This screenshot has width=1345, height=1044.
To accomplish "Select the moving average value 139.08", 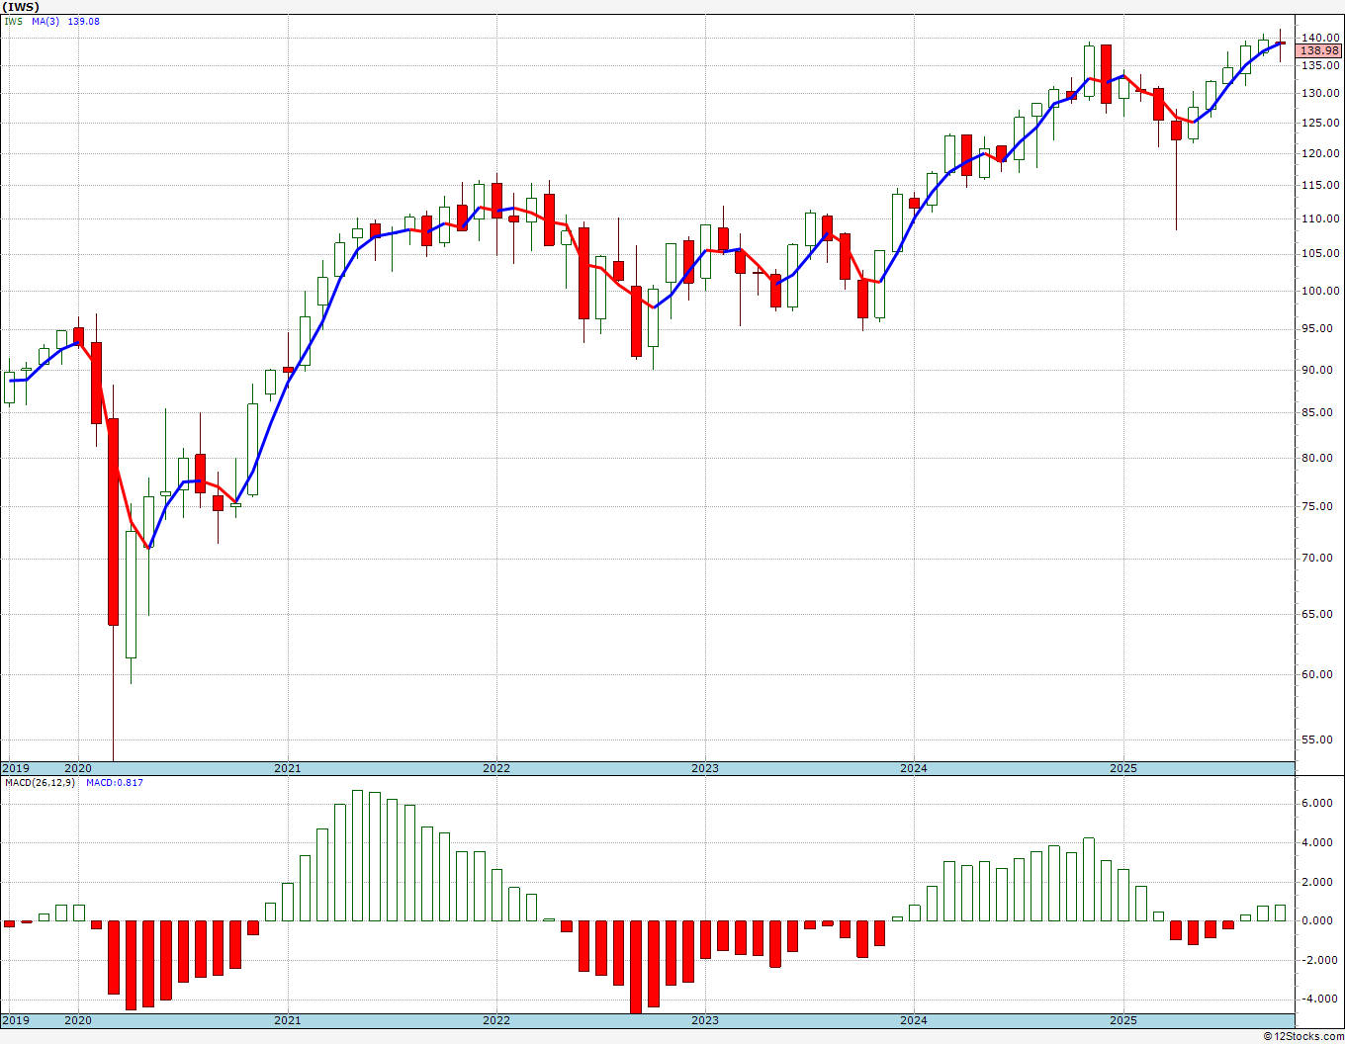I will pos(83,21).
